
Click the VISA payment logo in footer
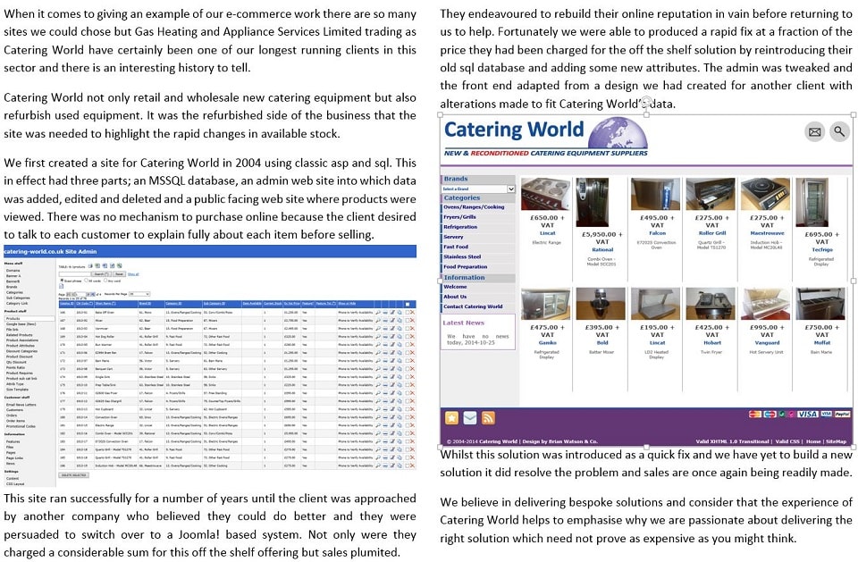pos(807,414)
